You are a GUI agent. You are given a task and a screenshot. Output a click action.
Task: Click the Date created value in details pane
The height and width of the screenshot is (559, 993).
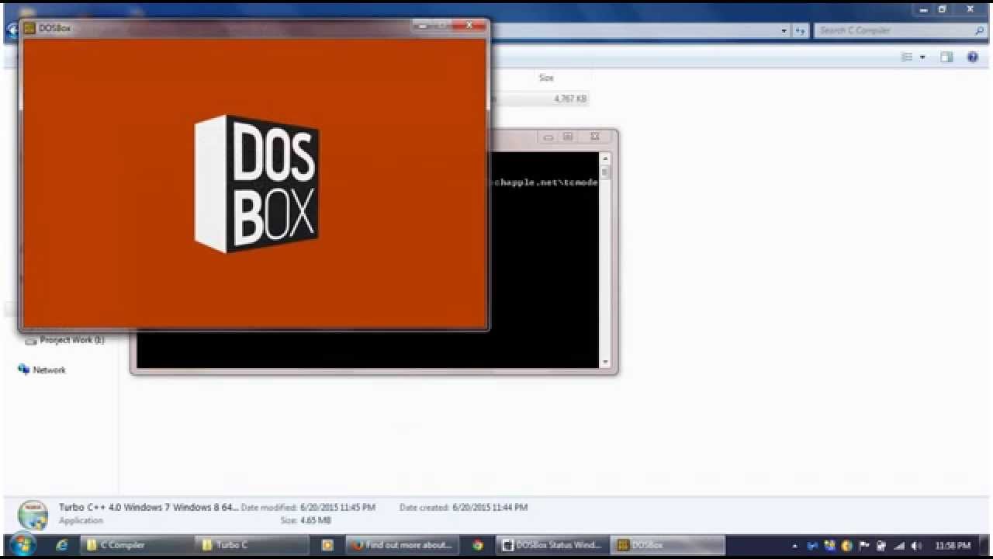click(490, 508)
